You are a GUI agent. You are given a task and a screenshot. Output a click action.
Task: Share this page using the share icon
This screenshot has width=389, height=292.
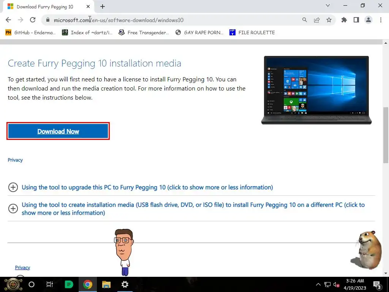(317, 20)
